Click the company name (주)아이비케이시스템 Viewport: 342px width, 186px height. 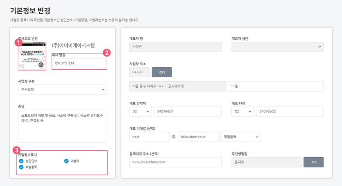pyautogui.click(x=73, y=45)
